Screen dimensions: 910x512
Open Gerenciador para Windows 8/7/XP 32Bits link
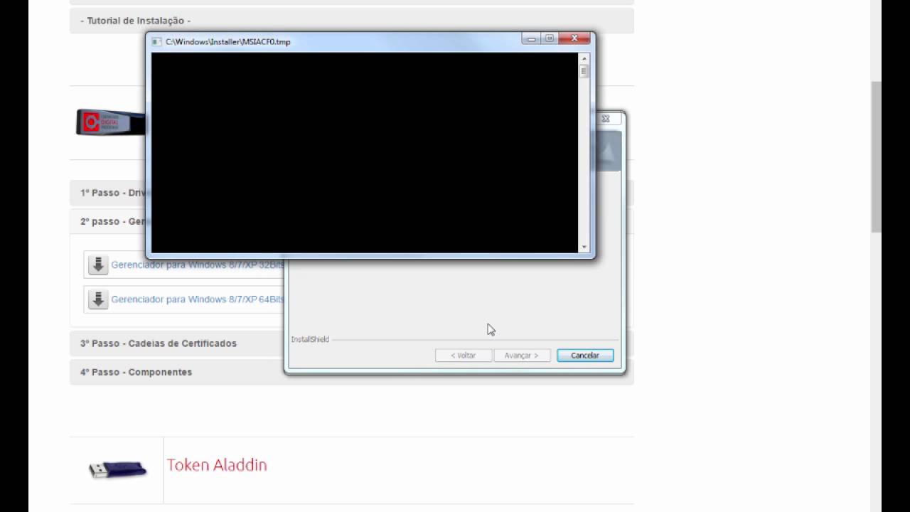coord(198,265)
